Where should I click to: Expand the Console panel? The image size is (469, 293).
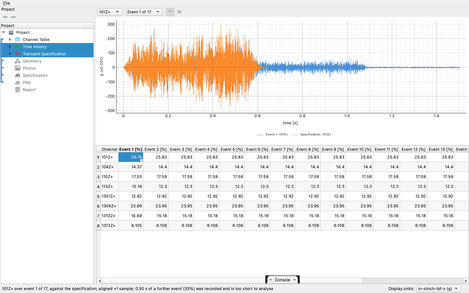[282, 280]
